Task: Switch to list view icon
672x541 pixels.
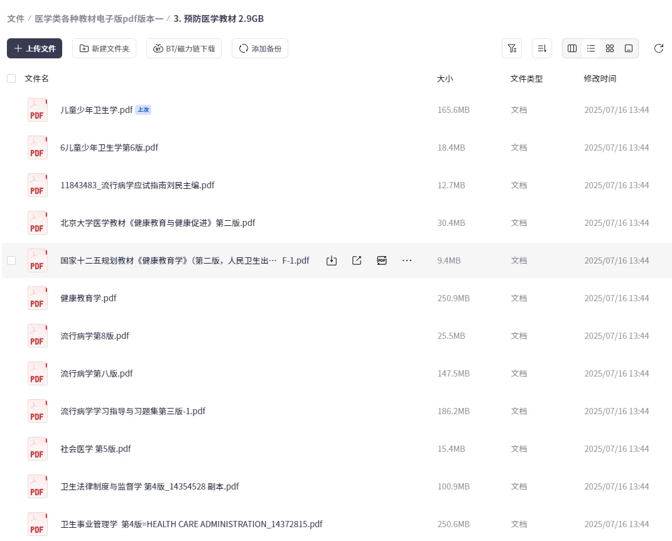Action: [x=591, y=48]
